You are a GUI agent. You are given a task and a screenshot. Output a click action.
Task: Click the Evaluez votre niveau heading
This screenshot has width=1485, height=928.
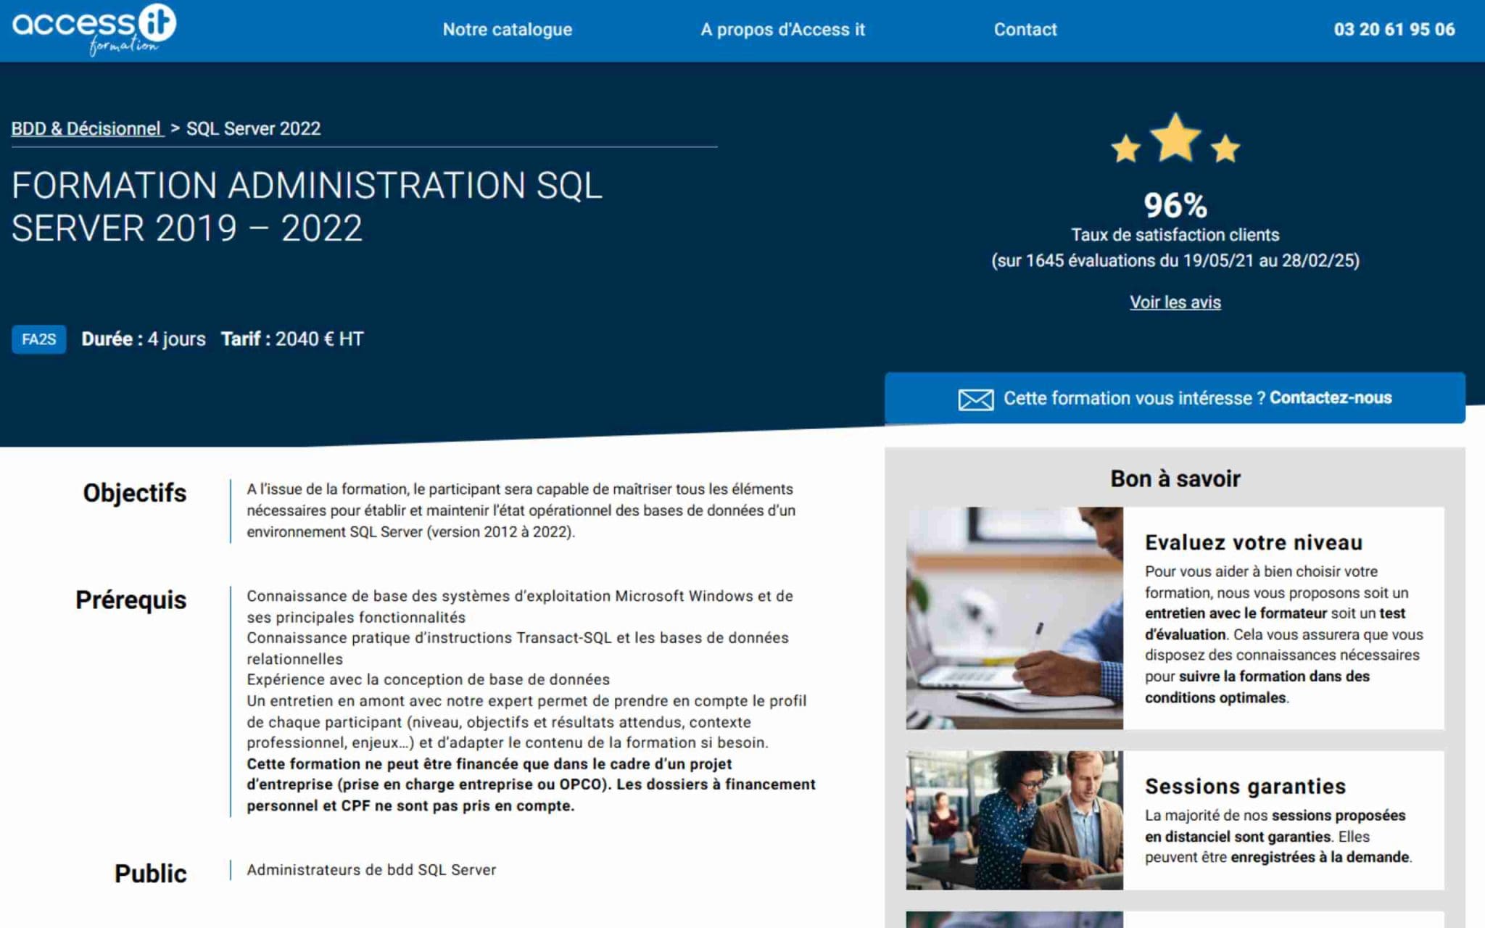pos(1254,542)
